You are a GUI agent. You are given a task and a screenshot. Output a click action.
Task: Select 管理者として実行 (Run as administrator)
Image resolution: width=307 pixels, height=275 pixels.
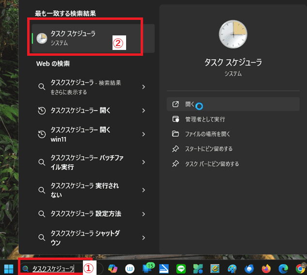tap(205, 119)
